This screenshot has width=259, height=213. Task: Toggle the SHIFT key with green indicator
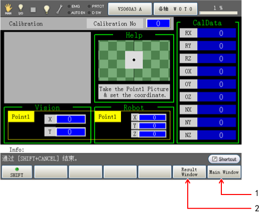coord(17,172)
